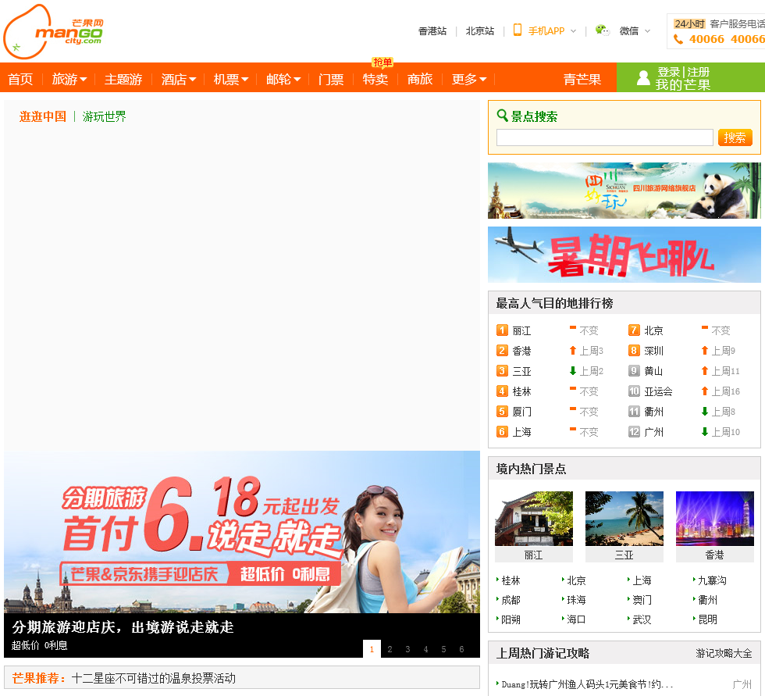
Task: Go to 首页 in the nav bar
Action: [x=20, y=79]
